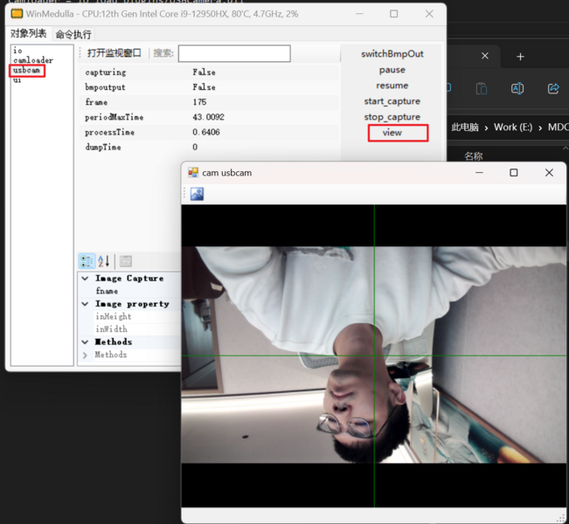The width and height of the screenshot is (569, 524).
Task: Collapse the bold Methods category
Action: (85, 341)
